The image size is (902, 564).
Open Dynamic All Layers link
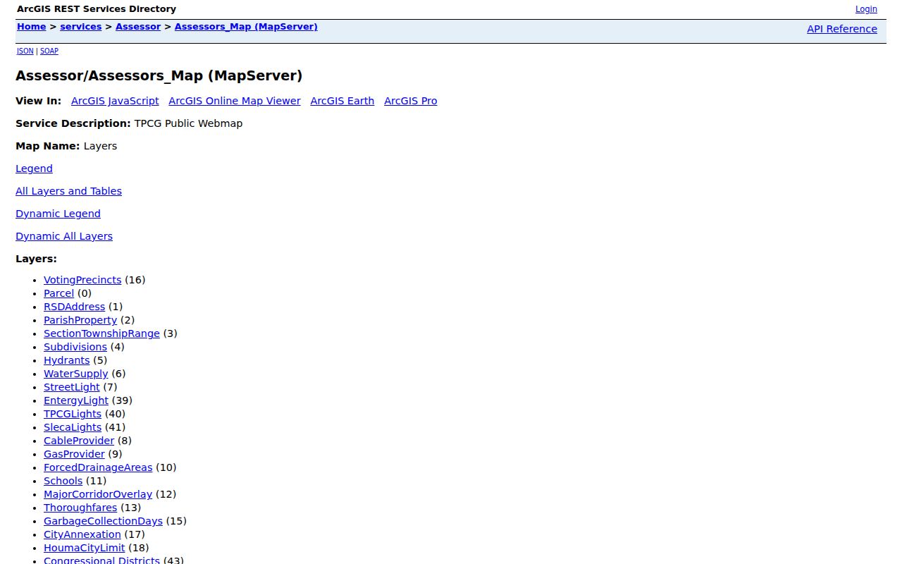(x=64, y=236)
